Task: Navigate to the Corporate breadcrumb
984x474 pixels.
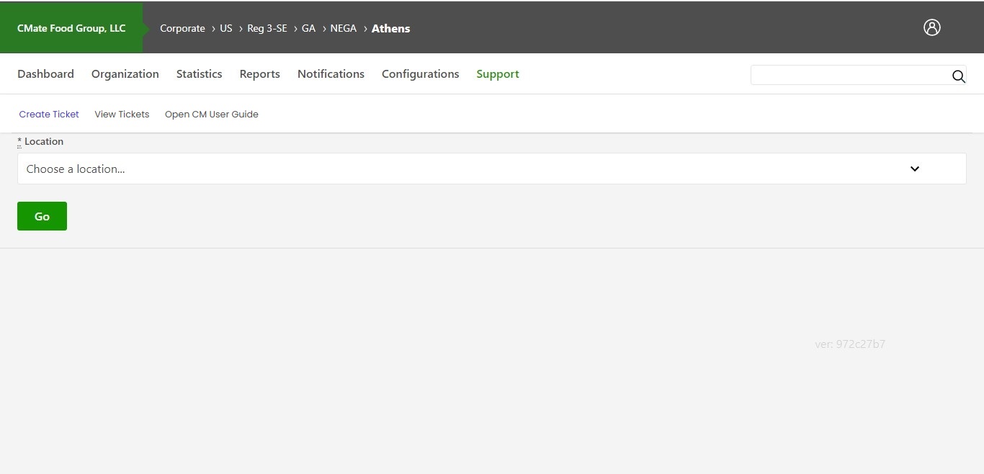Action: 182,28
